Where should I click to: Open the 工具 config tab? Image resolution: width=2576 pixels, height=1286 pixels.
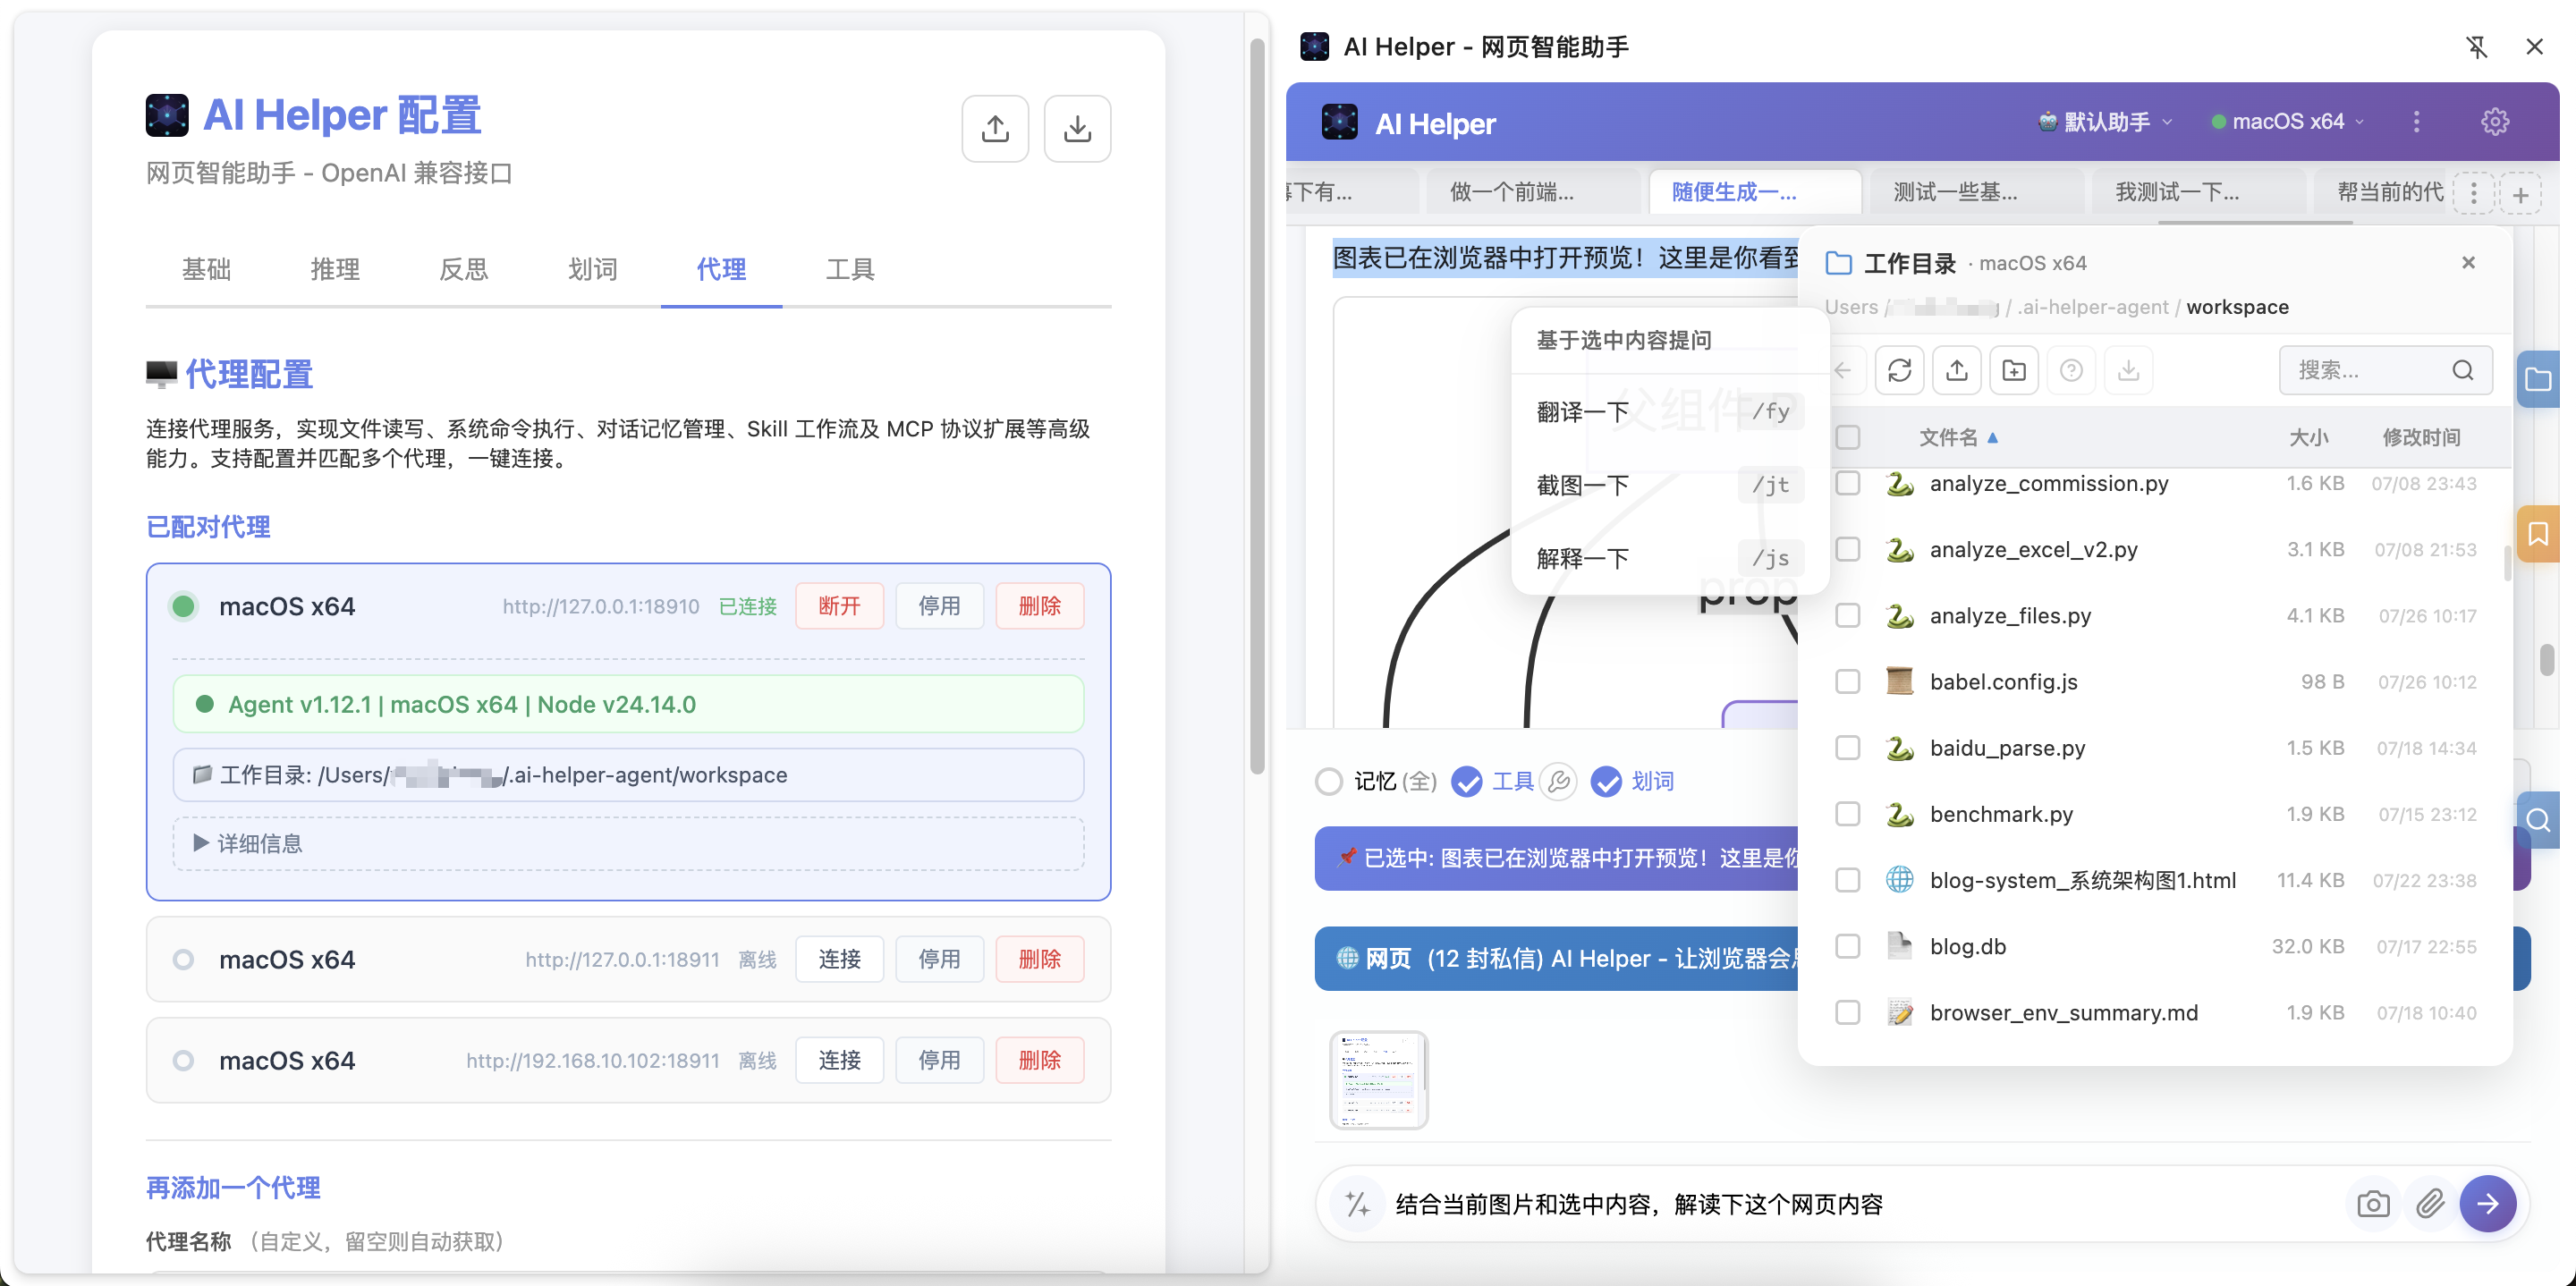pos(850,269)
